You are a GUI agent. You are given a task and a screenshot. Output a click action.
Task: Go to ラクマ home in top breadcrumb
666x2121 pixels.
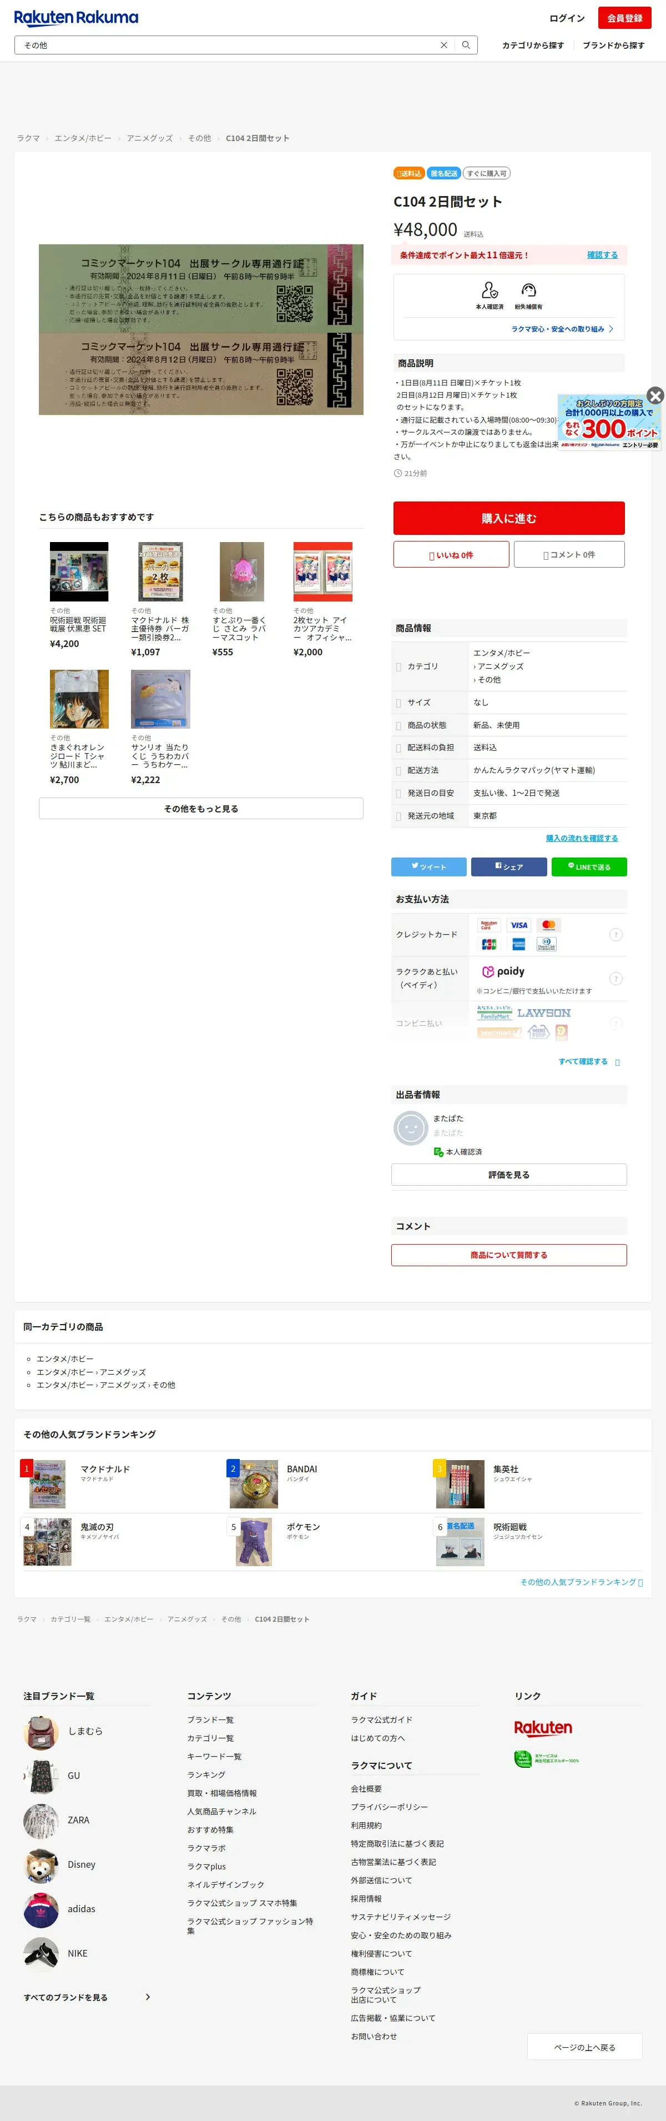pos(28,138)
